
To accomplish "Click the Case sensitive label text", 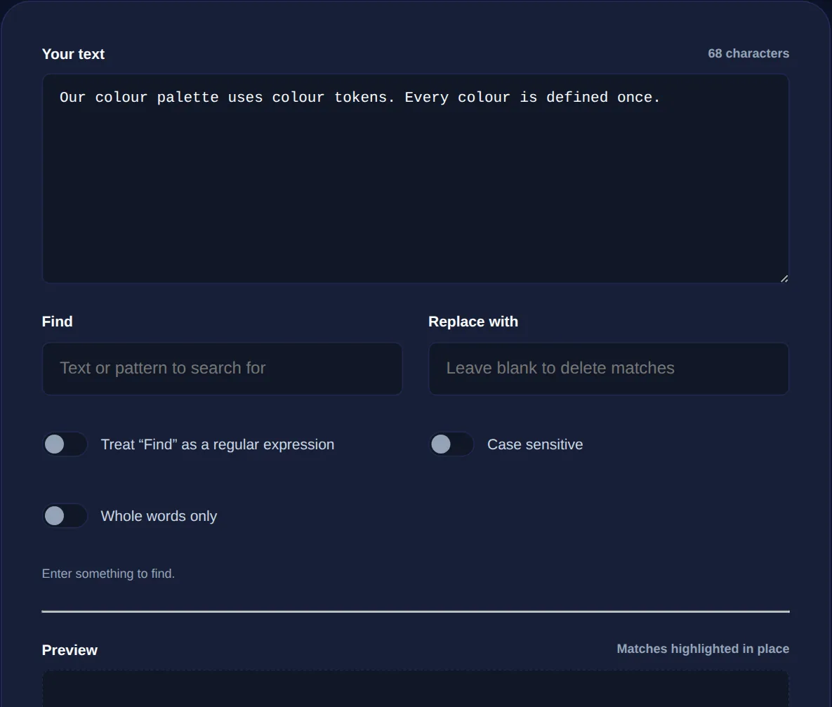I will click(x=535, y=444).
